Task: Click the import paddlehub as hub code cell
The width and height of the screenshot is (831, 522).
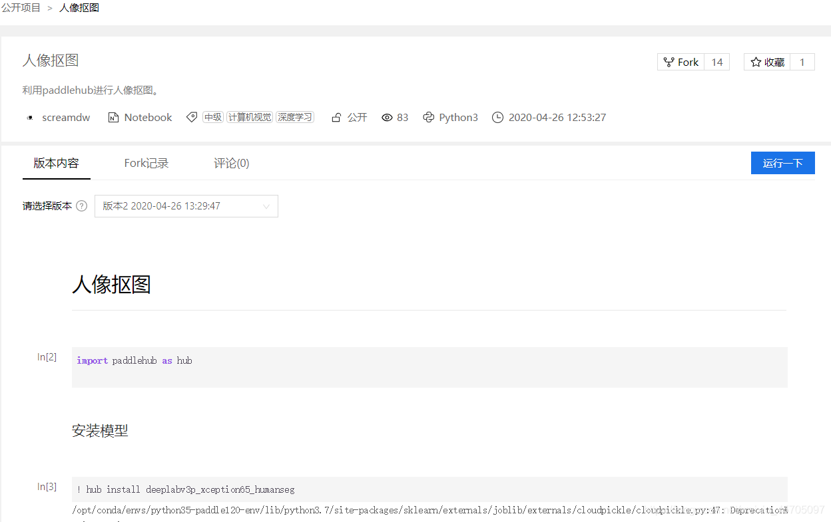Action: click(x=429, y=367)
